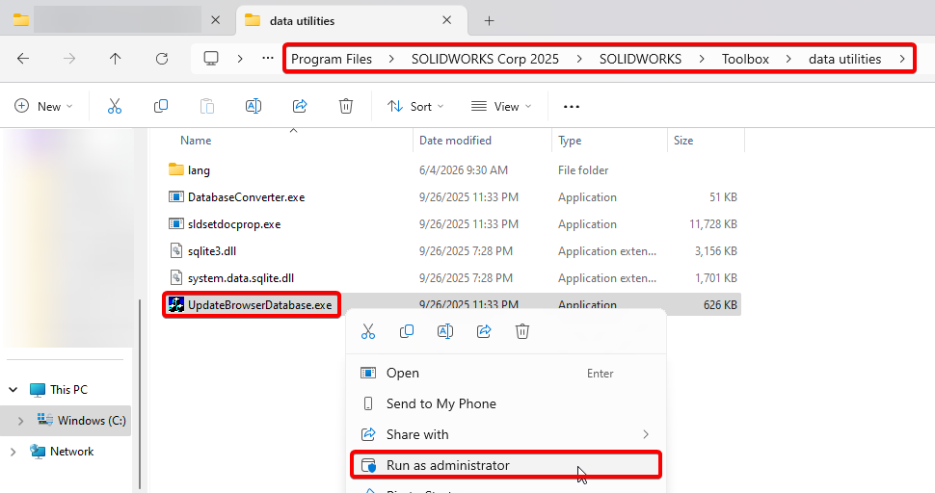Click the This PC monitor icon in address bar
Viewport: 935px width, 493px height.
point(211,59)
